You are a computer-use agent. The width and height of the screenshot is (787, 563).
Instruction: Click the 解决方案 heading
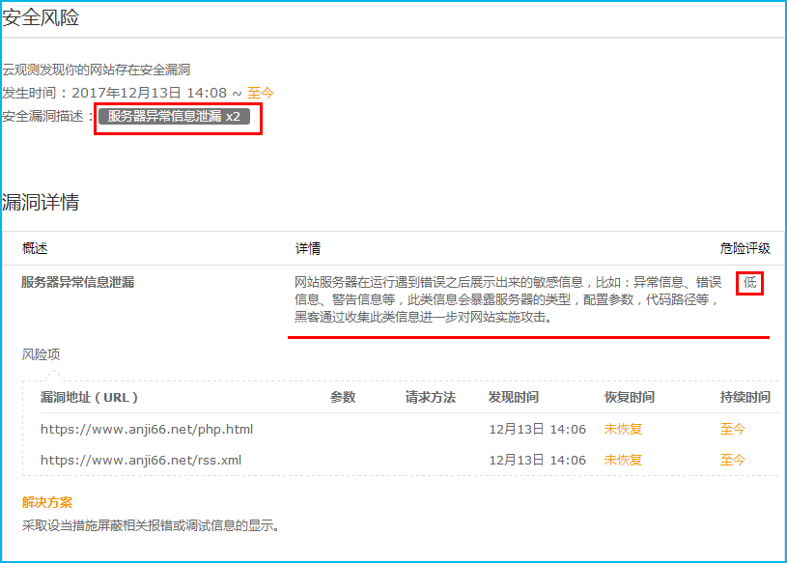click(46, 502)
